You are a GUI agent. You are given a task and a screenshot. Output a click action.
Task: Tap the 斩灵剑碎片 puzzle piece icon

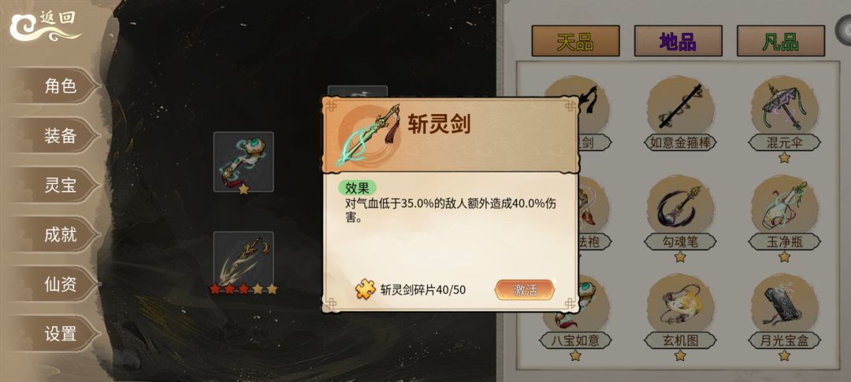pyautogui.click(x=366, y=289)
